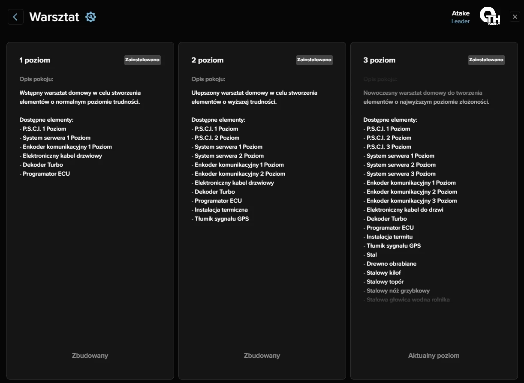This screenshot has height=383, width=524.
Task: Click Drewno obrabiane in 3 poziom list
Action: [x=391, y=264]
